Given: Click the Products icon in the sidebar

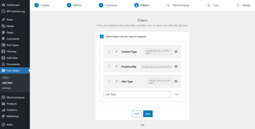Looking at the screenshot, I should pyautogui.click(x=3, y=104).
